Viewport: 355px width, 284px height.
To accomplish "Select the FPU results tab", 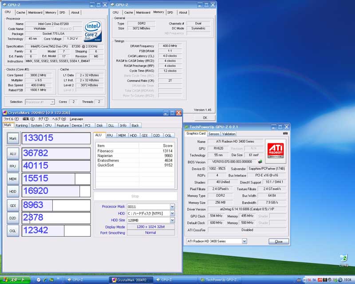I will [110, 135].
